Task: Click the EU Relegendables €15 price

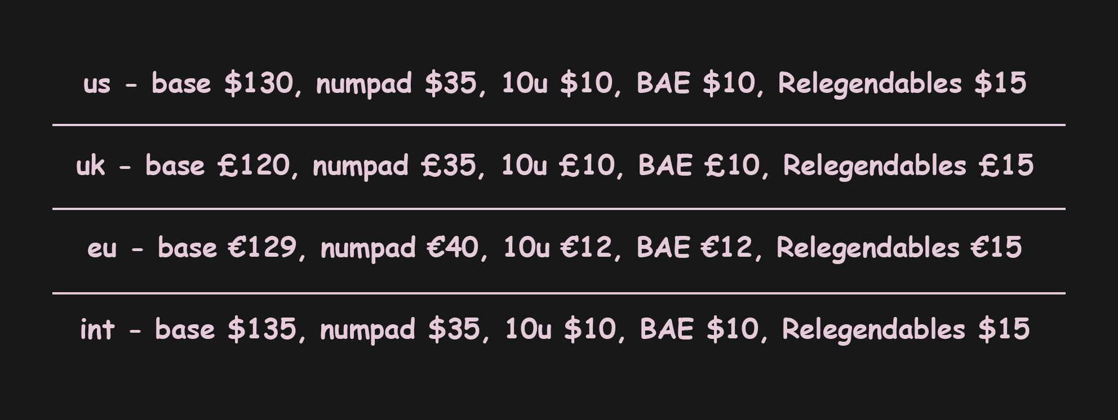Action: [x=996, y=248]
